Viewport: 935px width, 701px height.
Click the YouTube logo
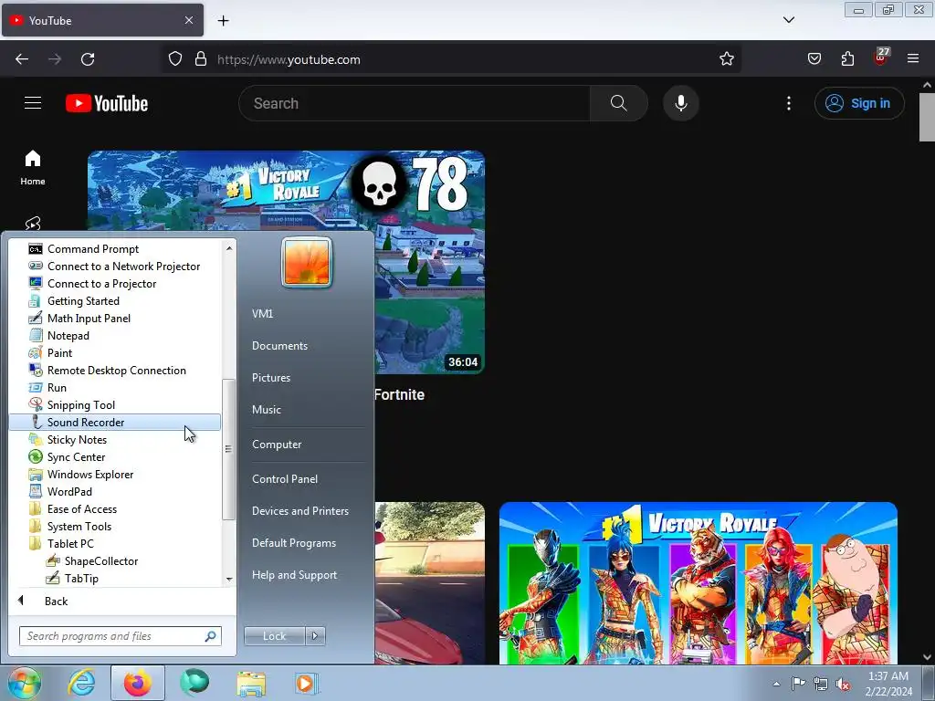tap(107, 103)
